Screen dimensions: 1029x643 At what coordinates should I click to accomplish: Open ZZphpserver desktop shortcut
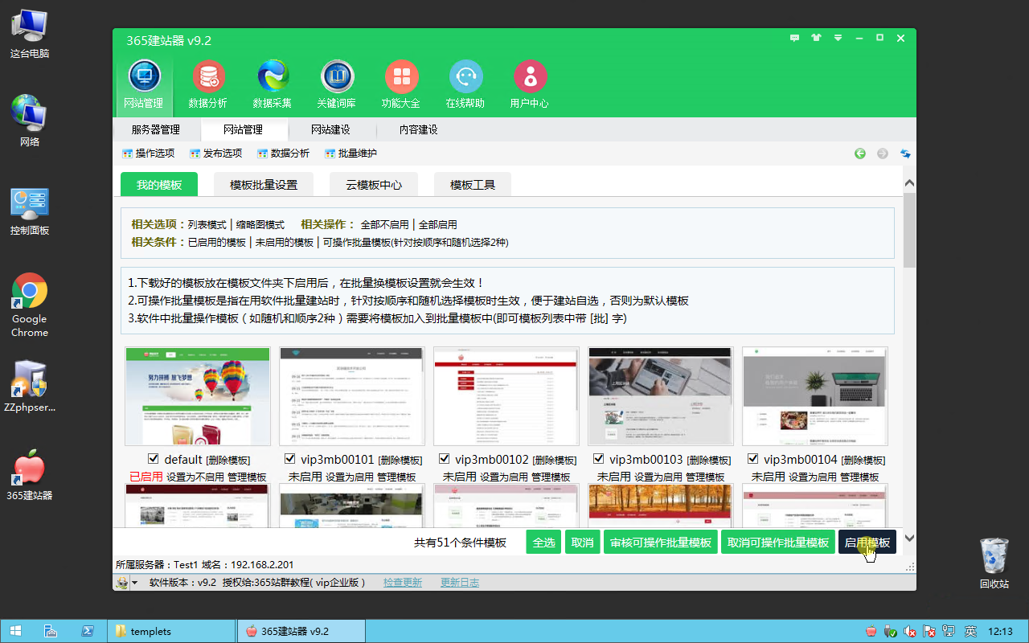30,386
